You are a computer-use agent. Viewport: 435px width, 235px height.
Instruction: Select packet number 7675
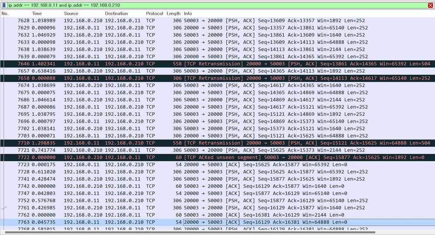click(x=217, y=93)
